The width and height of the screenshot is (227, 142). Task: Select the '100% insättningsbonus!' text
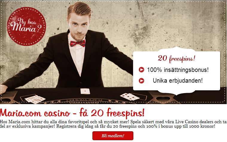click(178, 70)
